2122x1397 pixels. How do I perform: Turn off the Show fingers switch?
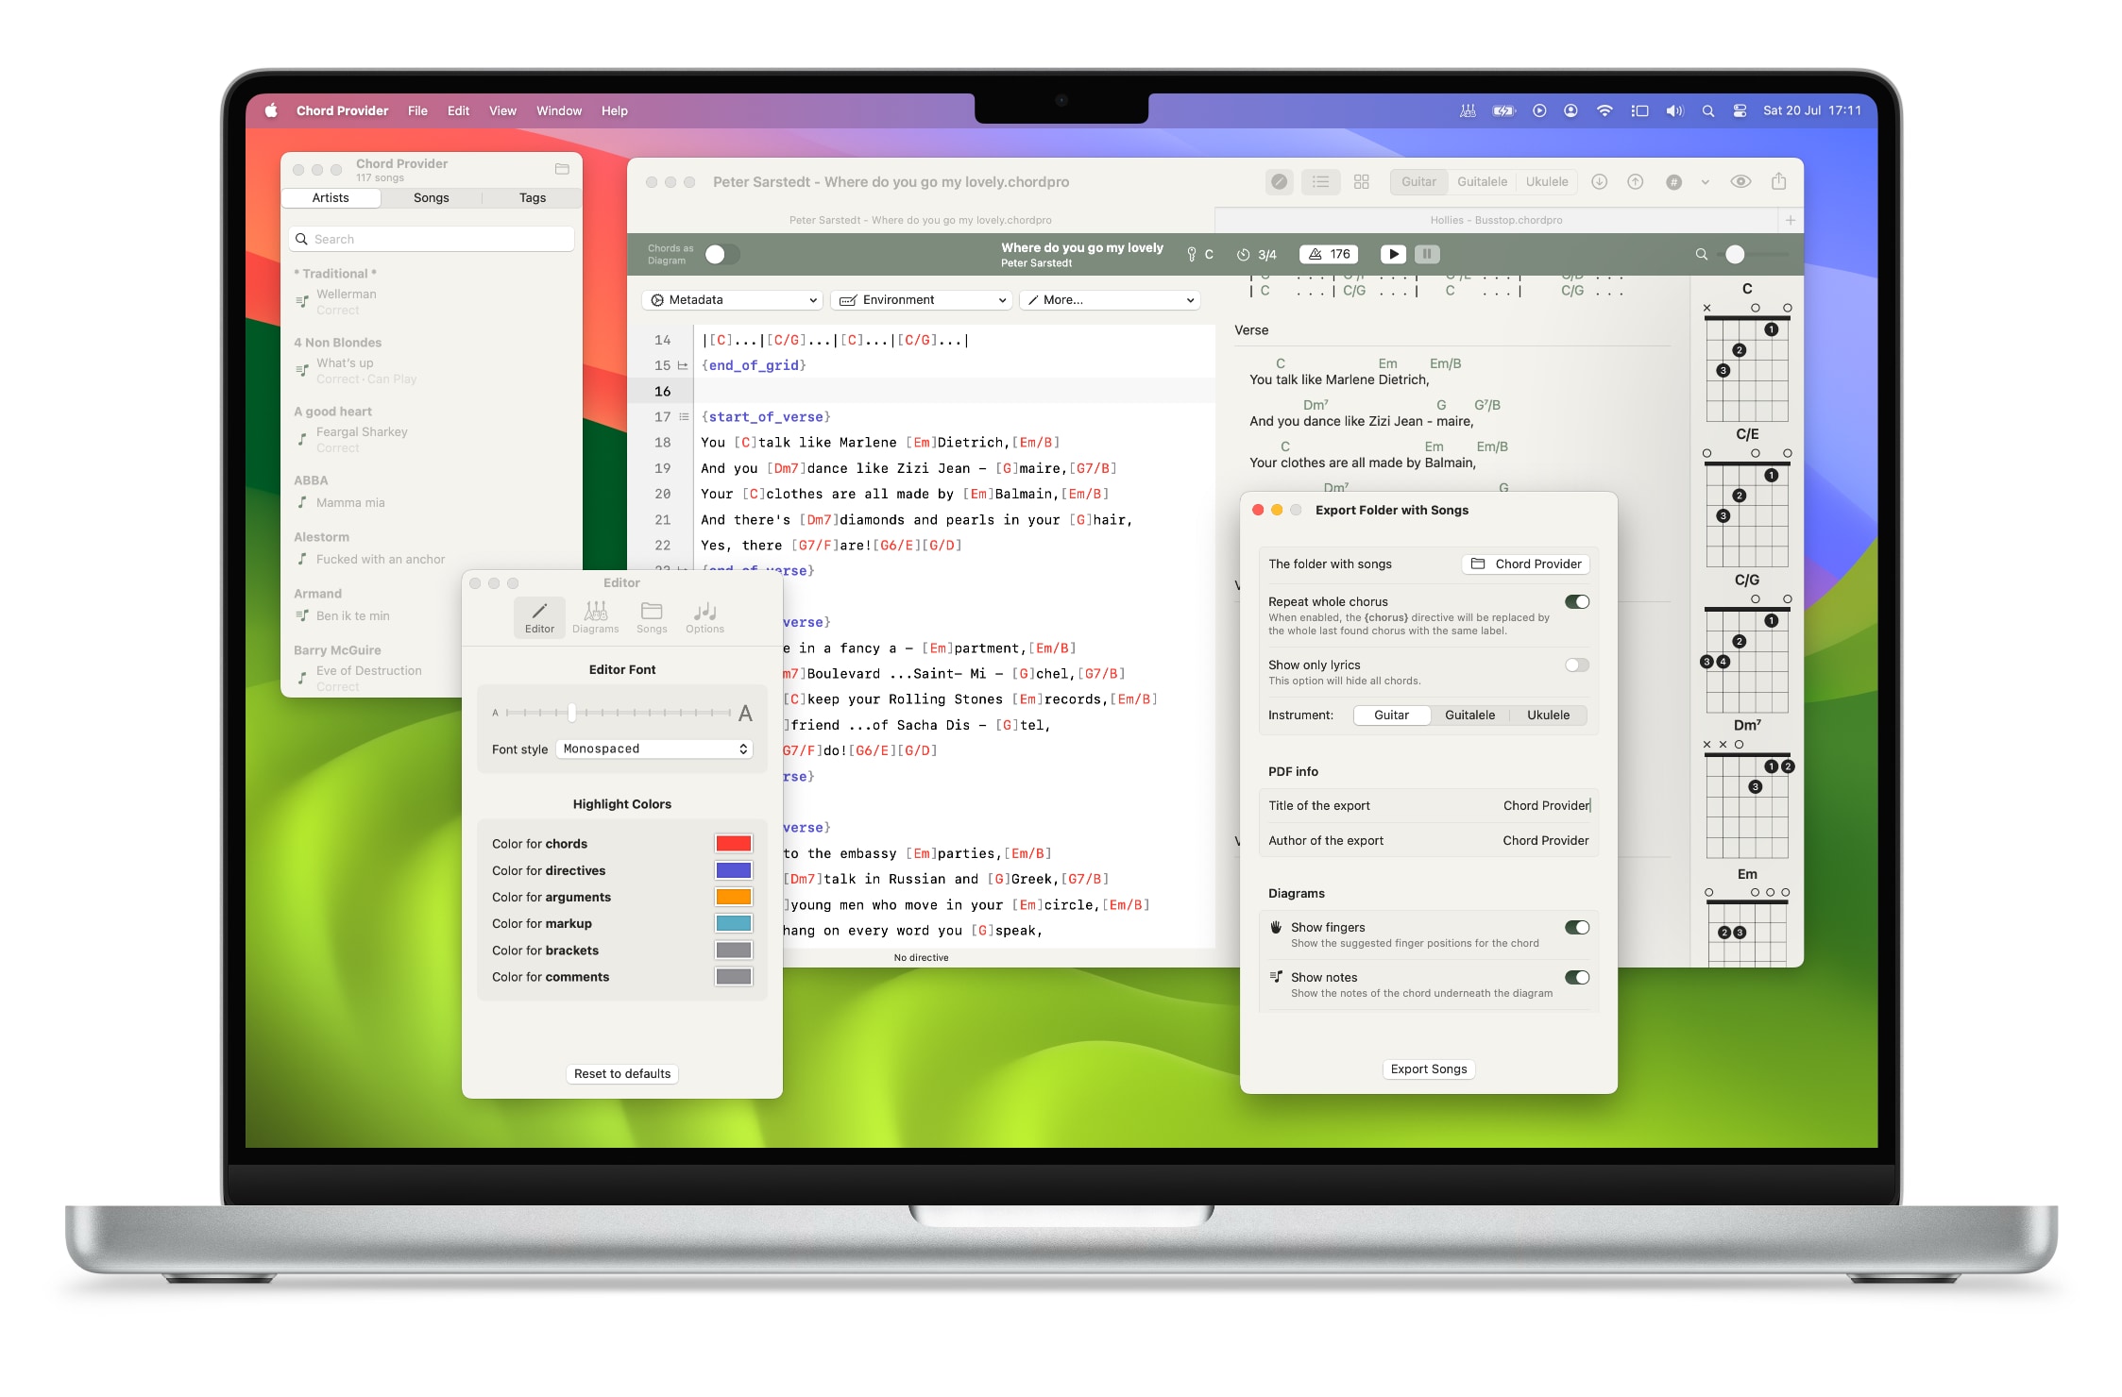[x=1577, y=927]
